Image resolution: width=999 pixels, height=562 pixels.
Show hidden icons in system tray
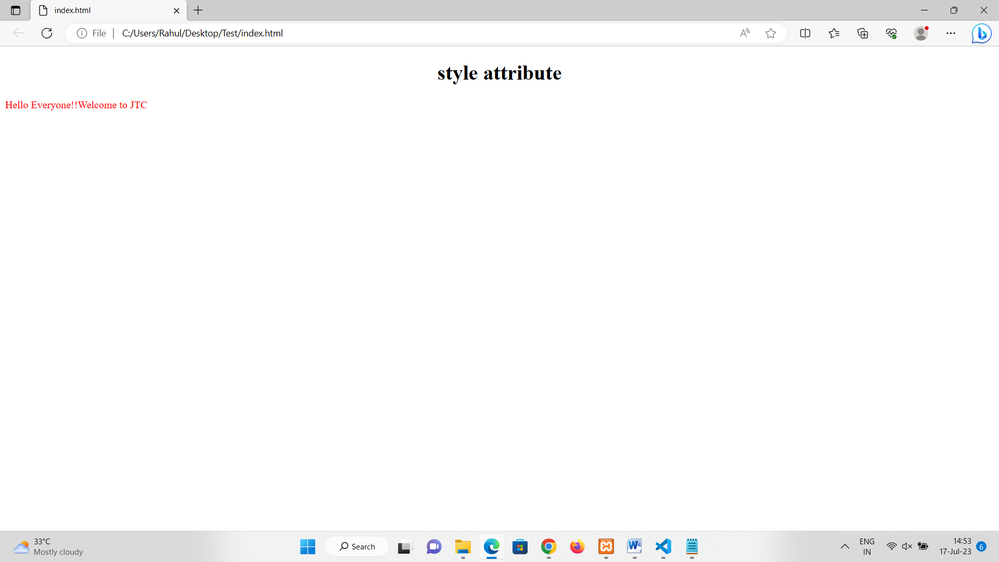point(844,546)
